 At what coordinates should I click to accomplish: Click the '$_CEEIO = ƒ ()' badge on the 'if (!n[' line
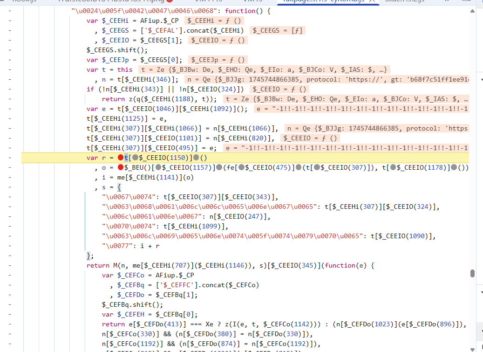click(x=279, y=90)
